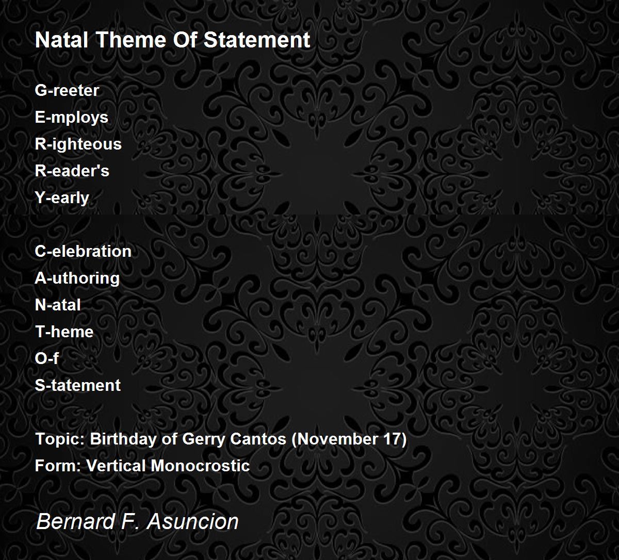619x560 pixels.
Task: Click the line "G-reeter"
Action: point(67,90)
